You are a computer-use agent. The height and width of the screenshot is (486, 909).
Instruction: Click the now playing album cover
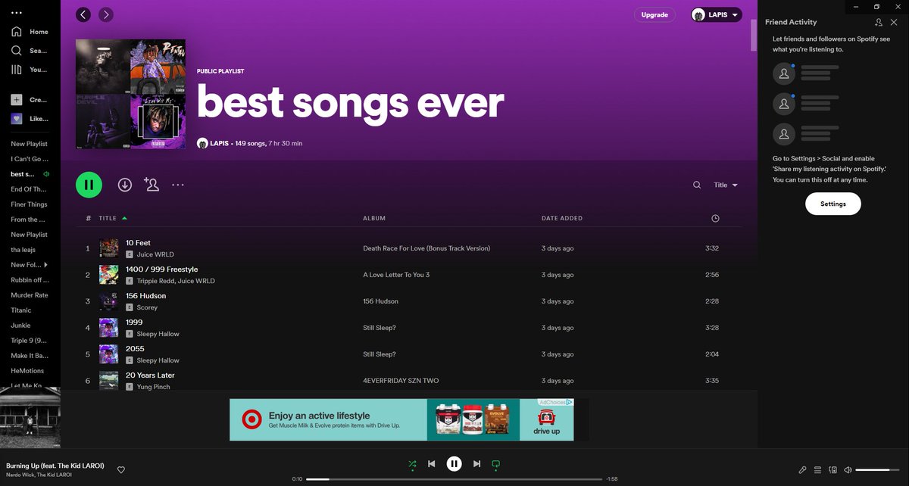coord(30,416)
